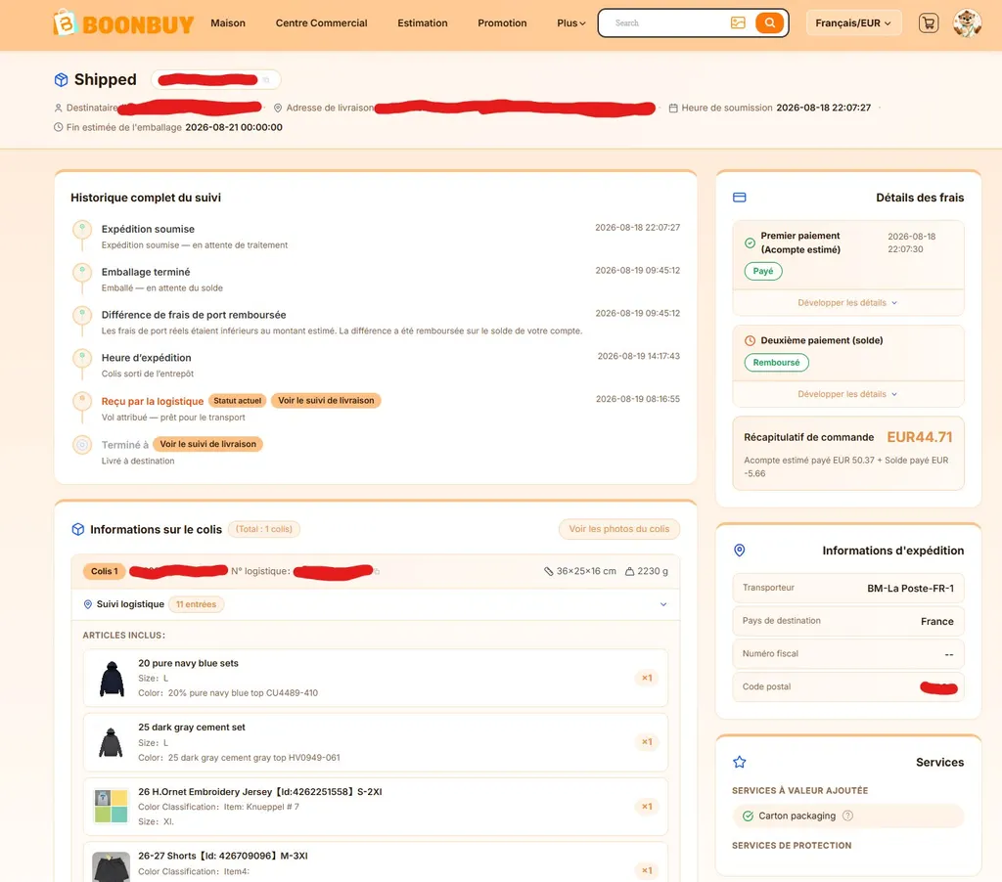Image resolution: width=1002 pixels, height=882 pixels.
Task: Expand Premier paiement Développer les détails
Action: click(847, 303)
